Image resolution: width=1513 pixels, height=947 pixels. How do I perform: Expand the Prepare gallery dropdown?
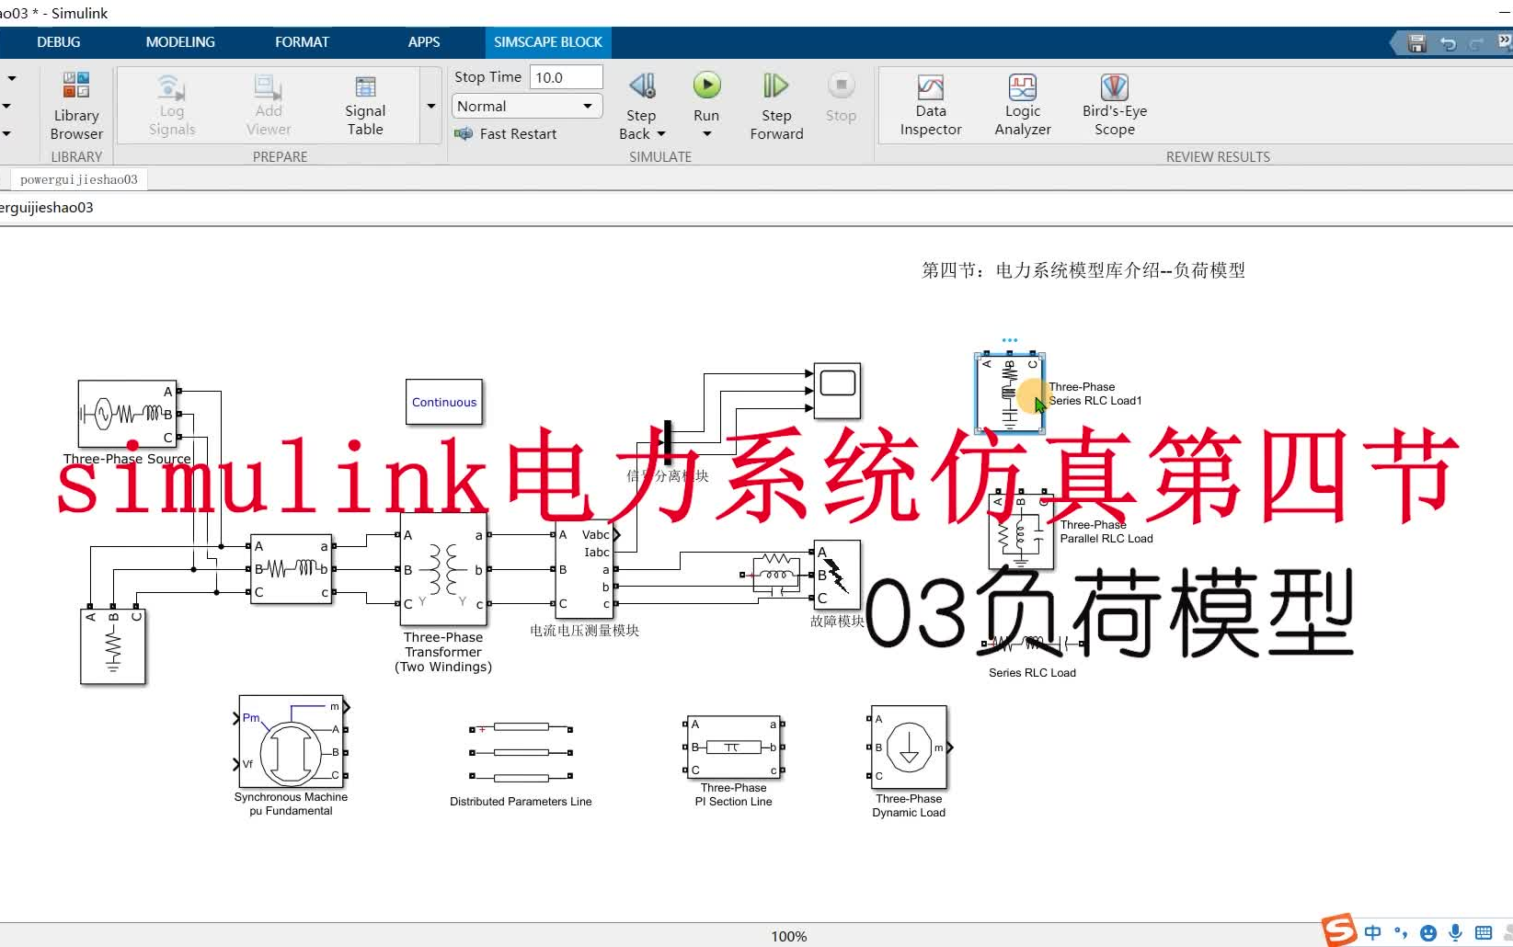pyautogui.click(x=430, y=106)
